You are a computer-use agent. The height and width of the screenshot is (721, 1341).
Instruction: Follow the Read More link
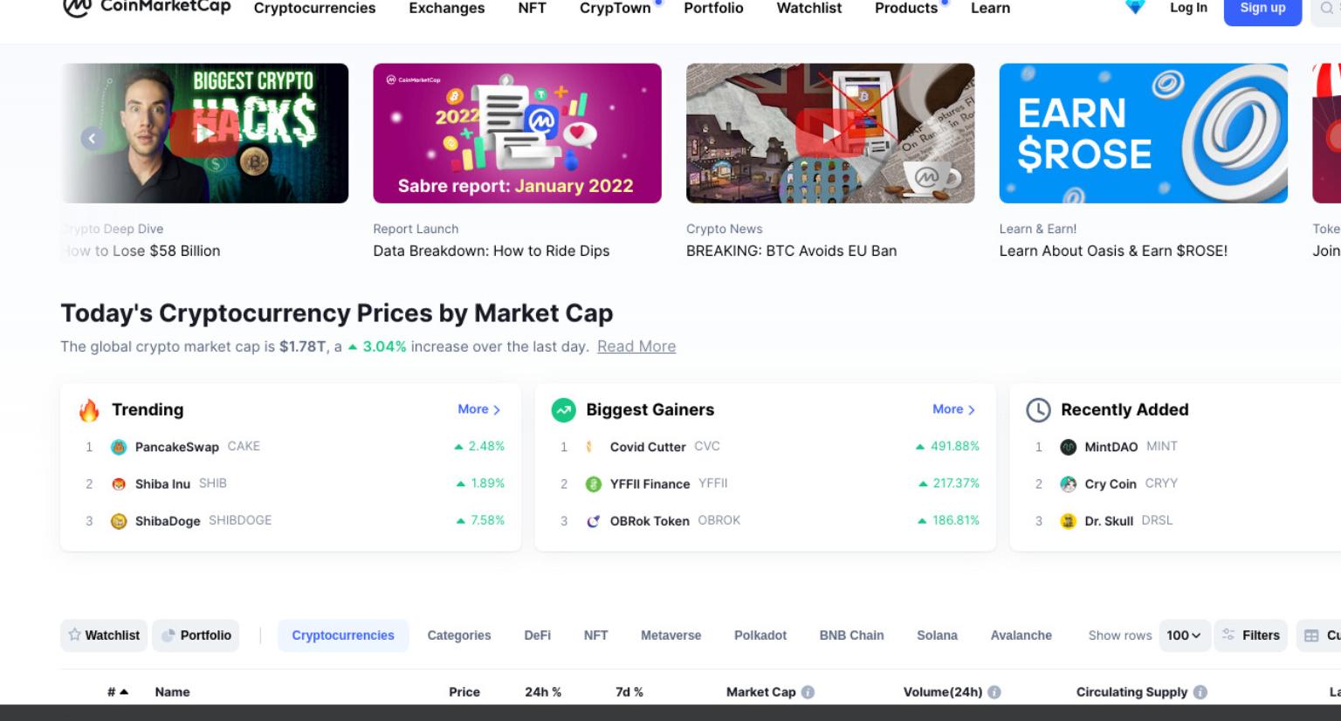[636, 347]
